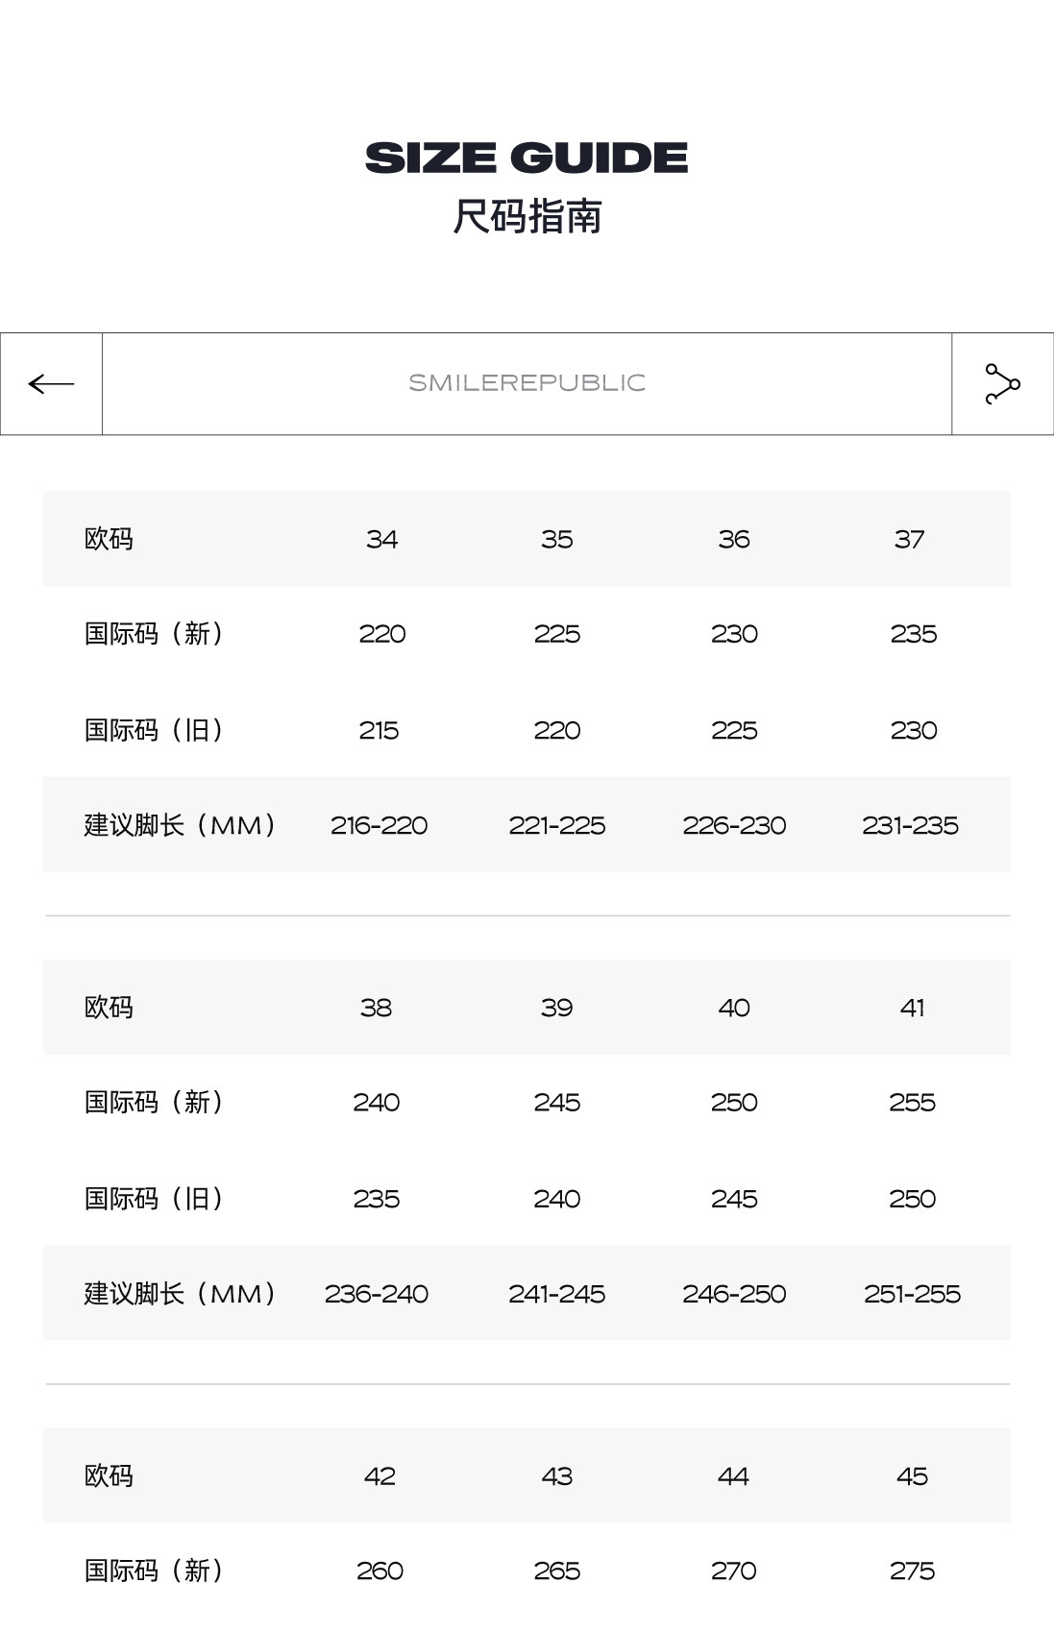Click the SIZE GUIDE heading

tap(527, 158)
